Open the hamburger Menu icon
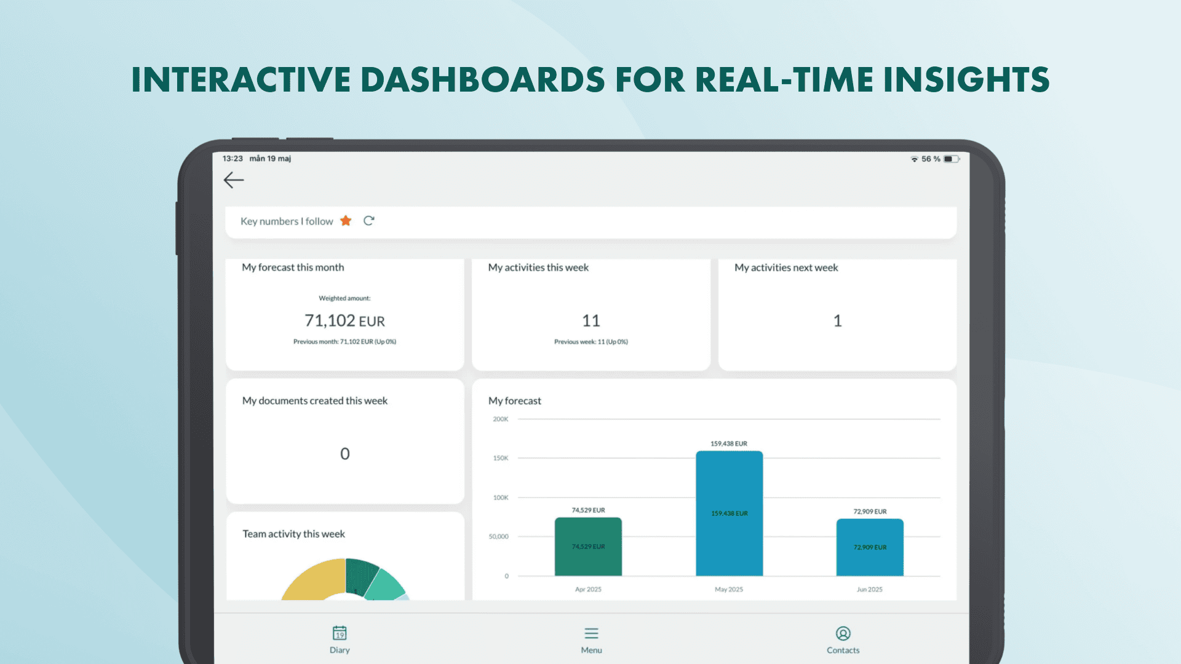1181x664 pixels. [x=591, y=633]
